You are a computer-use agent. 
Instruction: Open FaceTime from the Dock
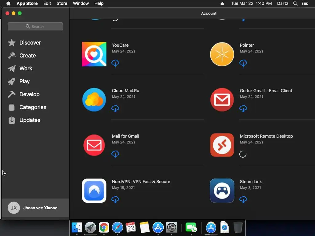(x=191, y=228)
